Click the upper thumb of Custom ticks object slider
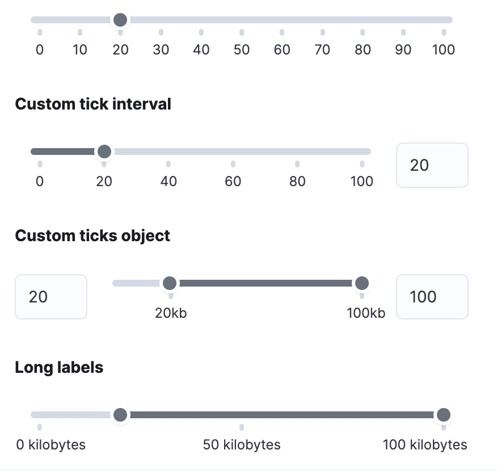Image resolution: width=497 pixels, height=471 pixels. click(362, 283)
